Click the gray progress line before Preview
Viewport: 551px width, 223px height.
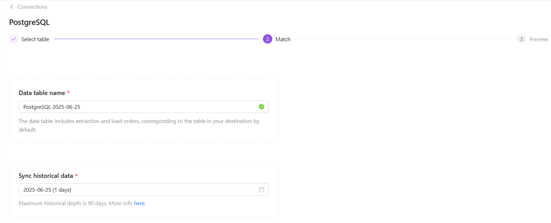click(x=403, y=39)
